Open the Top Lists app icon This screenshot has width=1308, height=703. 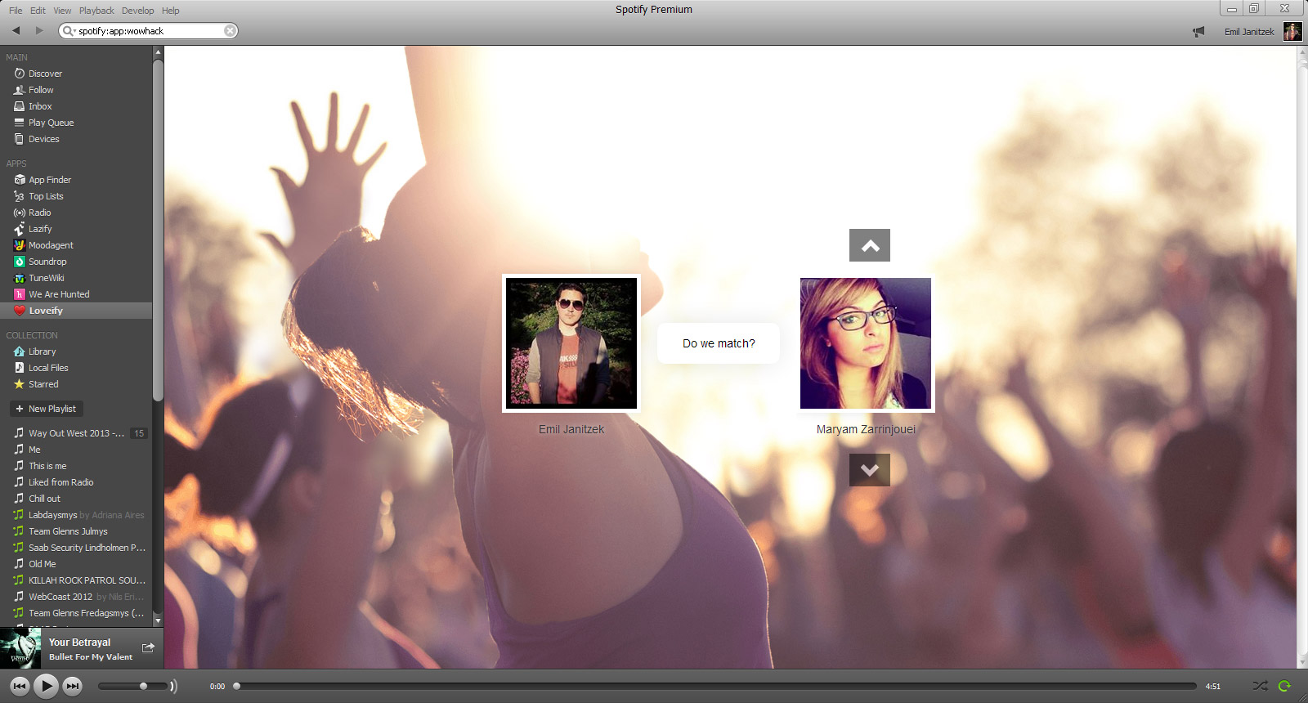[x=20, y=196]
